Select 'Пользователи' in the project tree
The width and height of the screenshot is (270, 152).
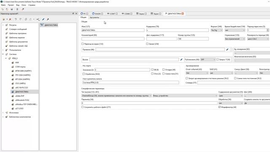pyautogui.click(x=15, y=50)
